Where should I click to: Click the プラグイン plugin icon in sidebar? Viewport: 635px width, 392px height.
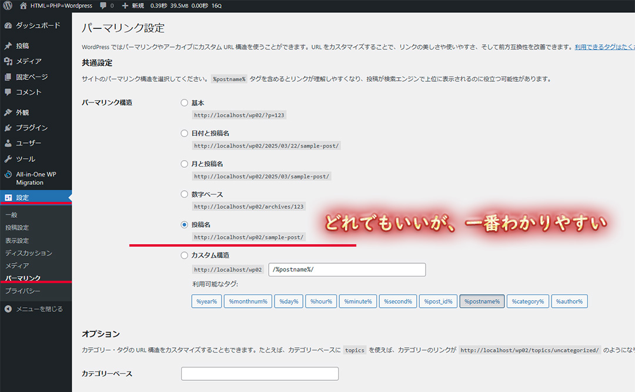click(x=8, y=128)
